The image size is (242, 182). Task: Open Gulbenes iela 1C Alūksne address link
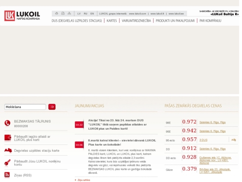pyautogui.click(x=215, y=160)
